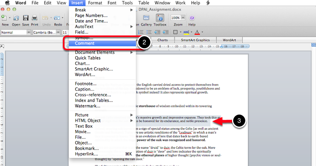Apply the numbered list icon
The image size is (316, 166).
click(141, 32)
